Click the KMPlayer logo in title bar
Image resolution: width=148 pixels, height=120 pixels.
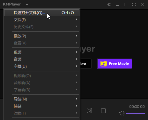(x=12, y=4)
